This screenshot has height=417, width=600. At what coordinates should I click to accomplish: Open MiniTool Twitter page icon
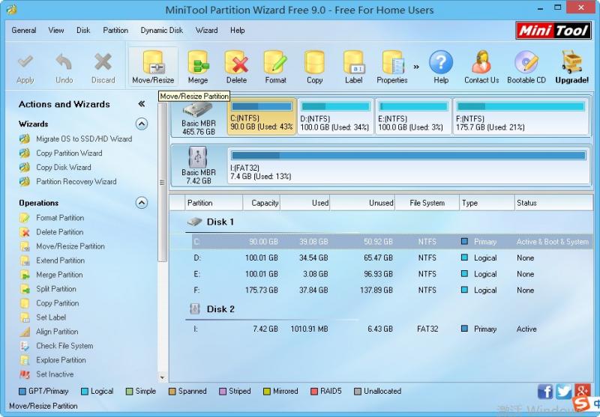point(564,392)
